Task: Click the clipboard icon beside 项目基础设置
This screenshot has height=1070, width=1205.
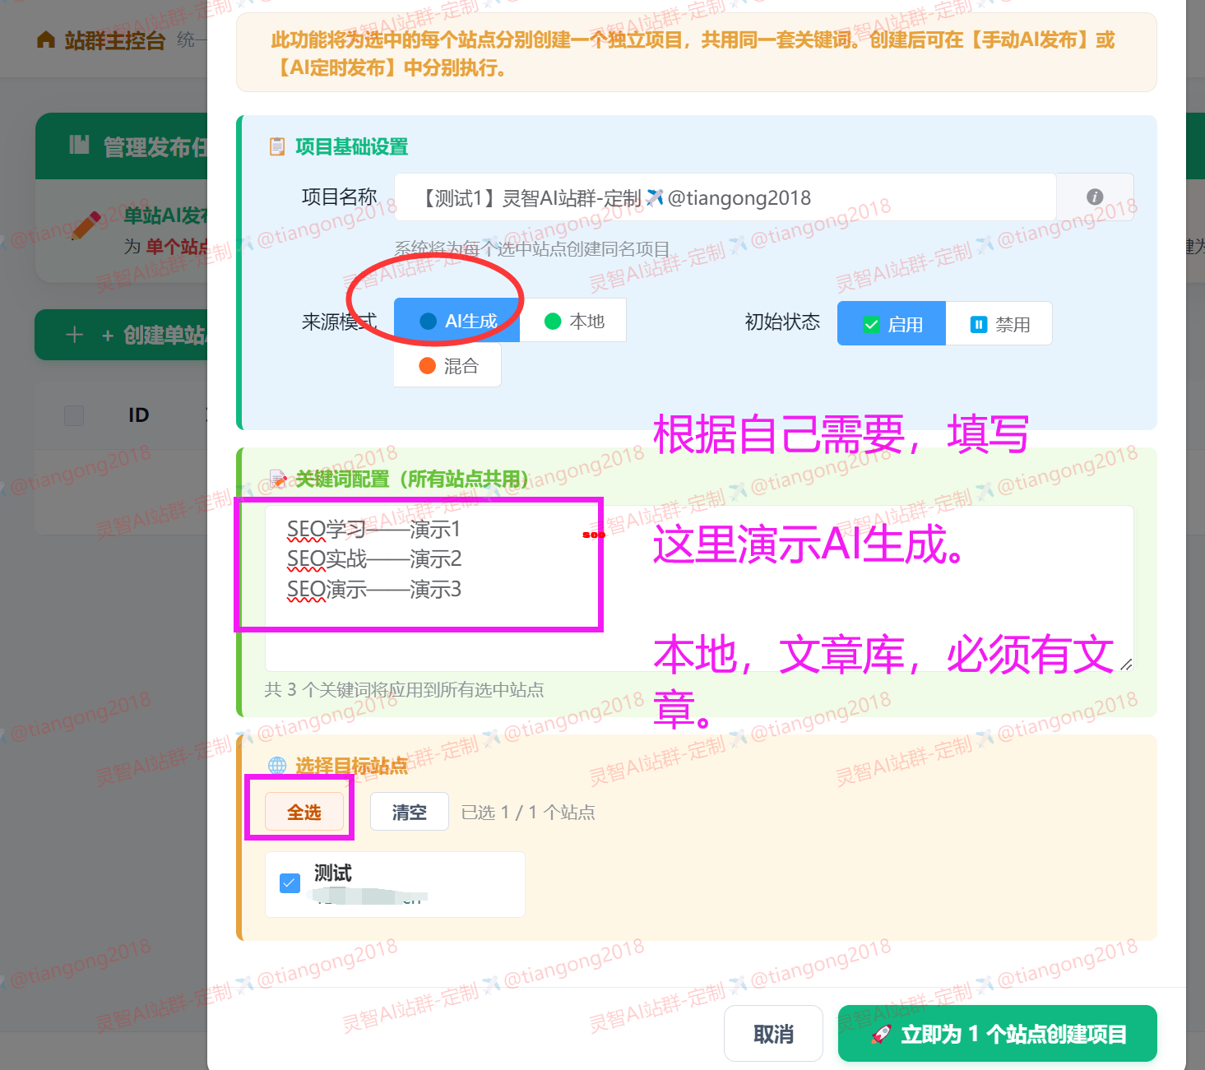Action: (x=277, y=146)
